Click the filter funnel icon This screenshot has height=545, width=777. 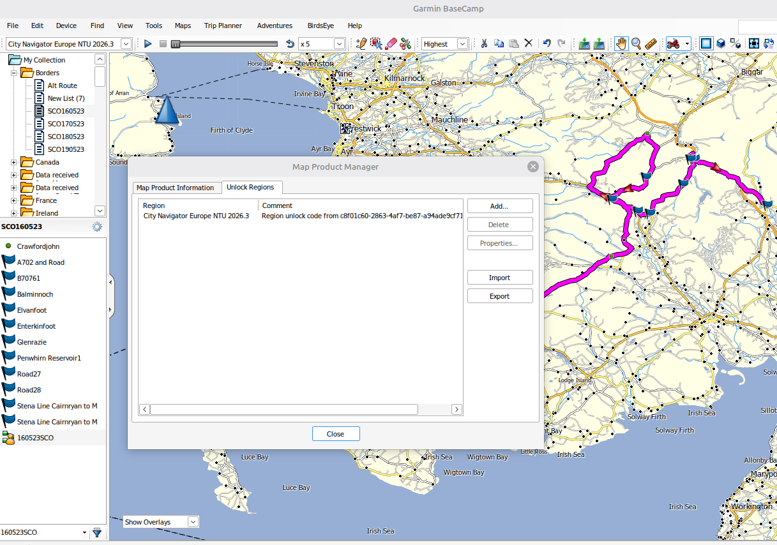[x=97, y=532]
